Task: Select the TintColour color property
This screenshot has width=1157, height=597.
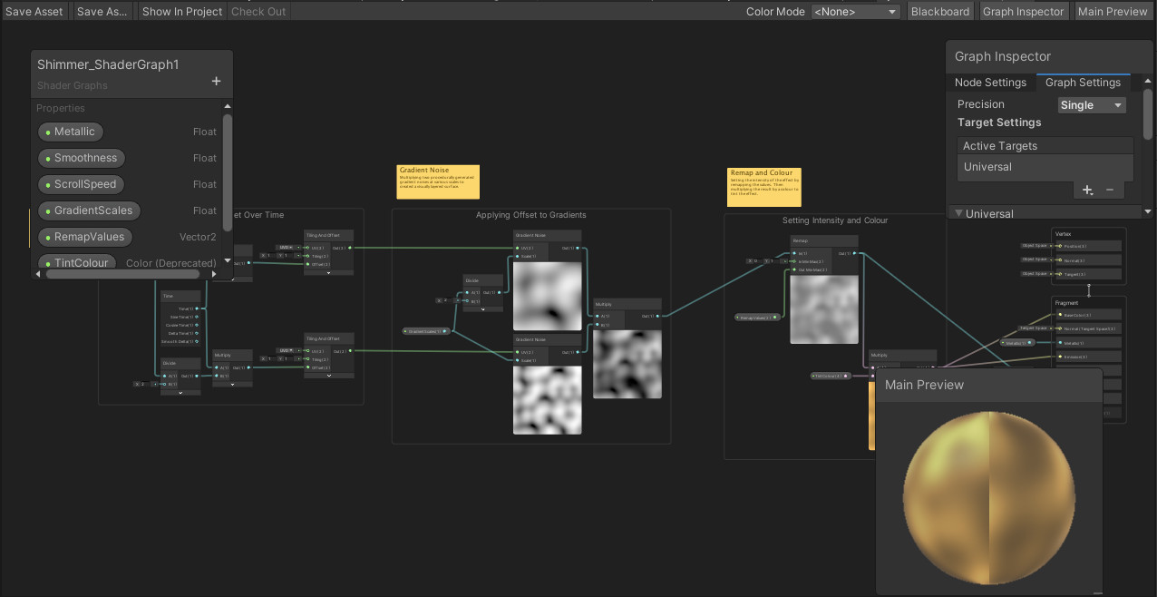Action: pos(80,262)
